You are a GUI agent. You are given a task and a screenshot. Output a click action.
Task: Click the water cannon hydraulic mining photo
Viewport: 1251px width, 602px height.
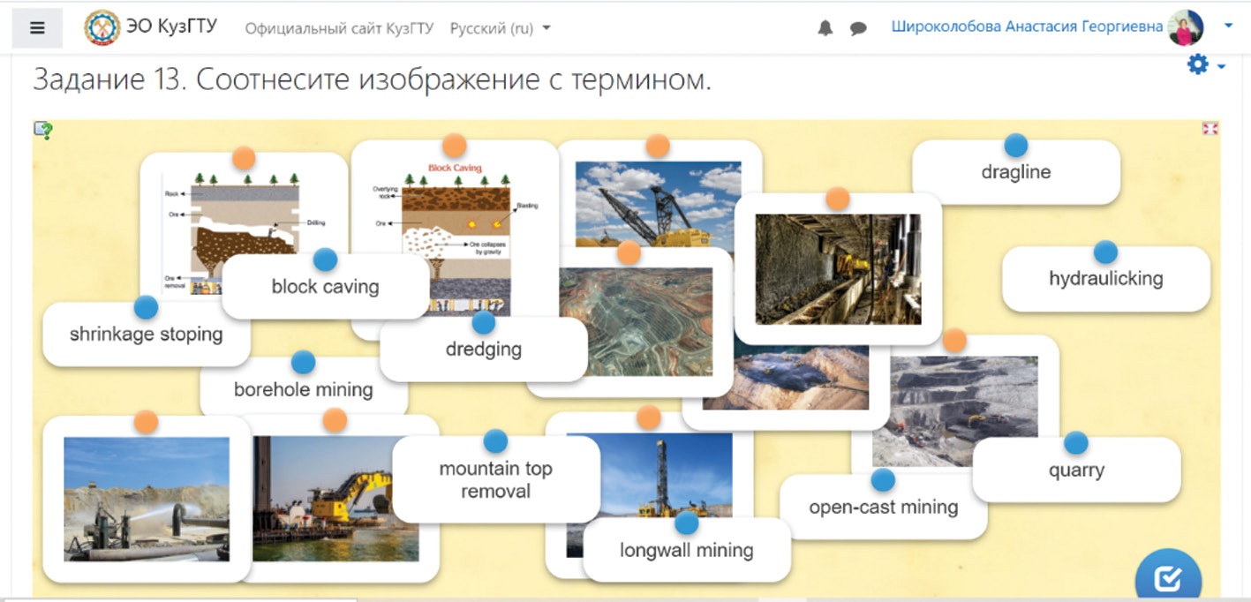(147, 499)
